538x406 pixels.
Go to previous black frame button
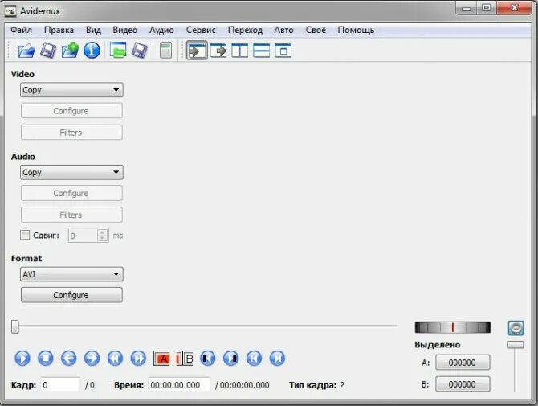[x=208, y=359]
